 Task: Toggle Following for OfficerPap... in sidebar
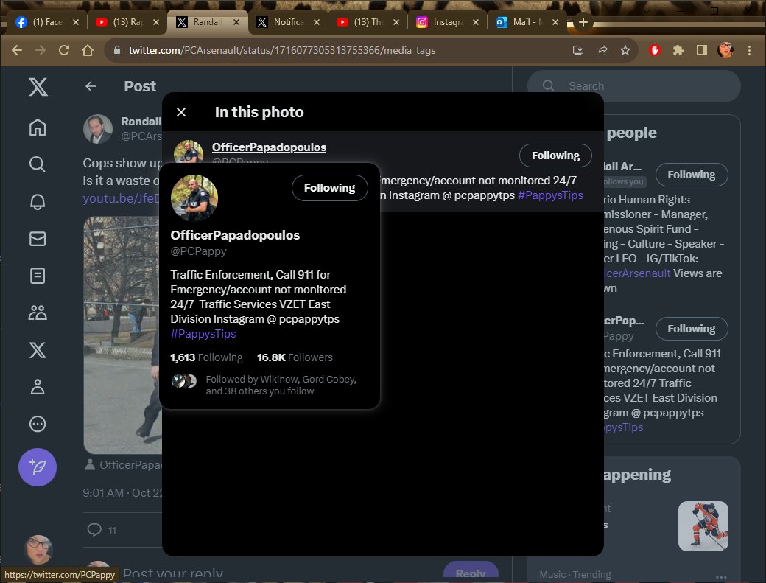[x=692, y=329]
